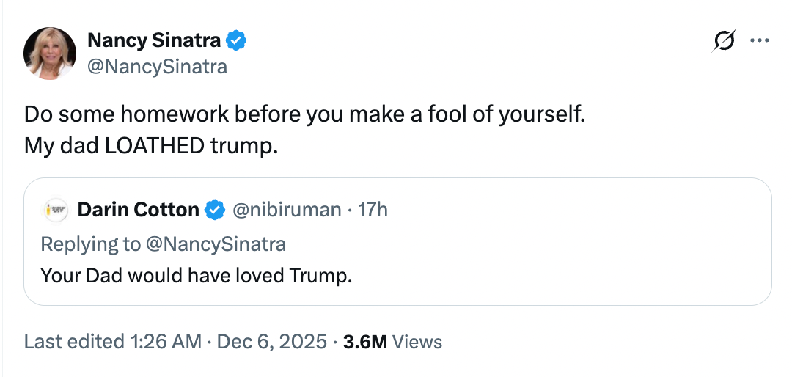Open the @NancySinatra handle under the name

(157, 67)
